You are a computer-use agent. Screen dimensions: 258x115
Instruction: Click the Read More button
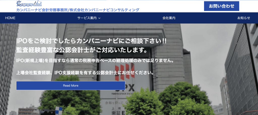pyautogui.click(x=71, y=85)
